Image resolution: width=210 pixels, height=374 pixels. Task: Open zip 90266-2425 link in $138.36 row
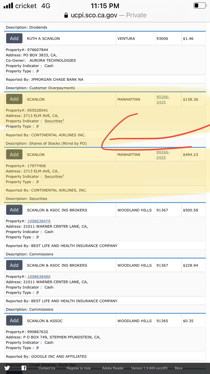pos(163,100)
